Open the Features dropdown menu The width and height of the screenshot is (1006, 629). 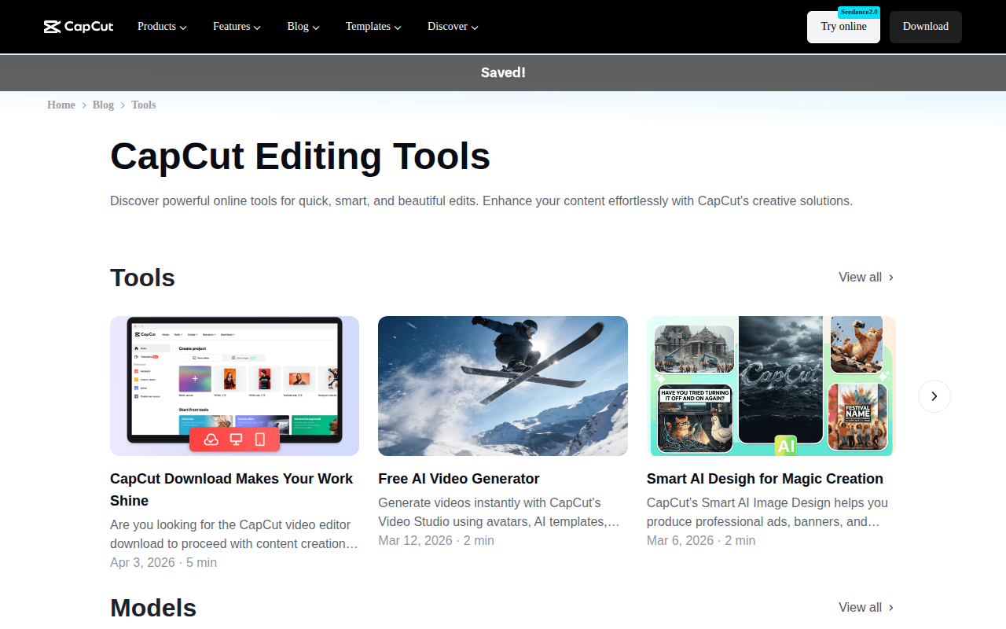[237, 27]
